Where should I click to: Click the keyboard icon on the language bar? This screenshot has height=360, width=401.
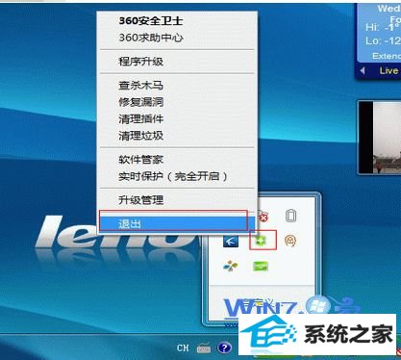tap(204, 347)
